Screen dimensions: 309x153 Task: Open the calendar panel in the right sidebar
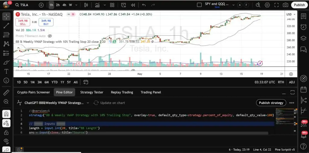pos(304,89)
